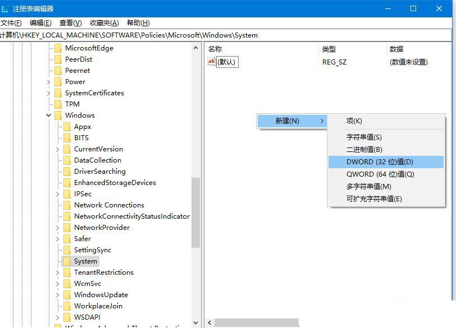Image resolution: width=456 pixels, height=328 pixels.
Task: Expand the NetworkProvider key
Action: (58, 228)
